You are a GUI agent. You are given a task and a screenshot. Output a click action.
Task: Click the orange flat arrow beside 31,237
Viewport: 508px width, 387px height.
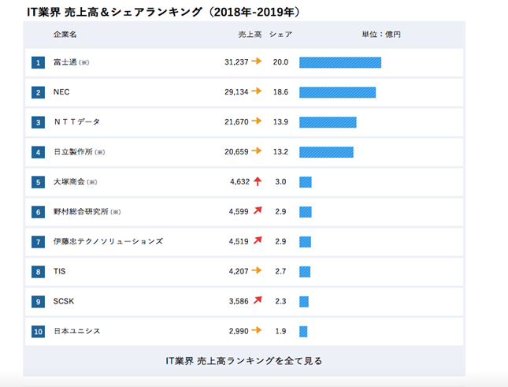pyautogui.click(x=256, y=61)
